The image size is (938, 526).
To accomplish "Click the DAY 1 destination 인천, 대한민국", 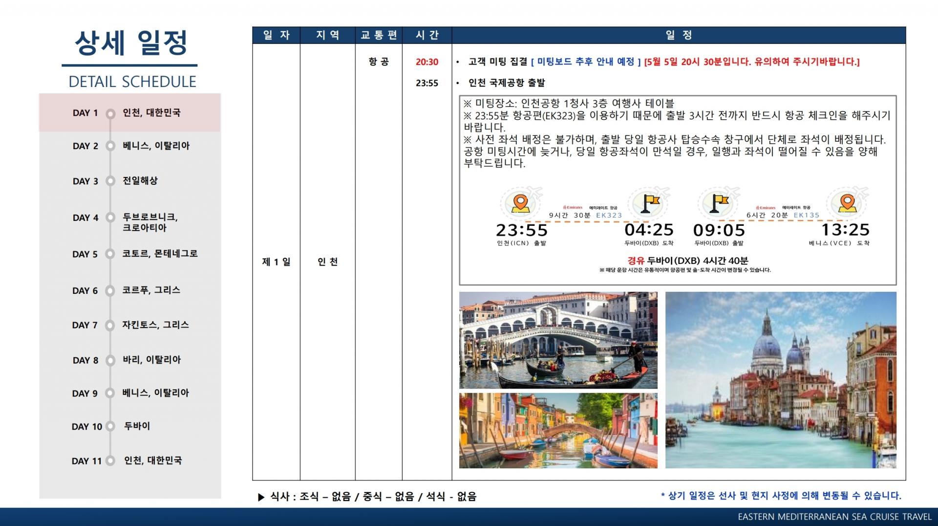I will click(x=151, y=113).
